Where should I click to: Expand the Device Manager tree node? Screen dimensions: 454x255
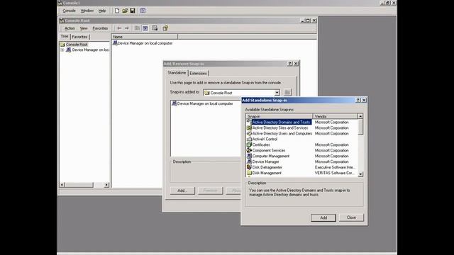[62, 50]
